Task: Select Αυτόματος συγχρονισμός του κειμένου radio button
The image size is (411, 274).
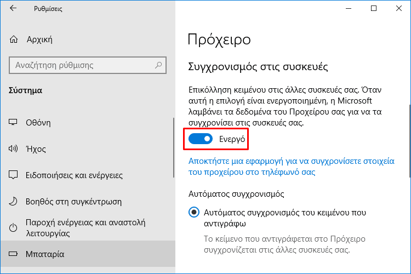Action: click(x=194, y=212)
